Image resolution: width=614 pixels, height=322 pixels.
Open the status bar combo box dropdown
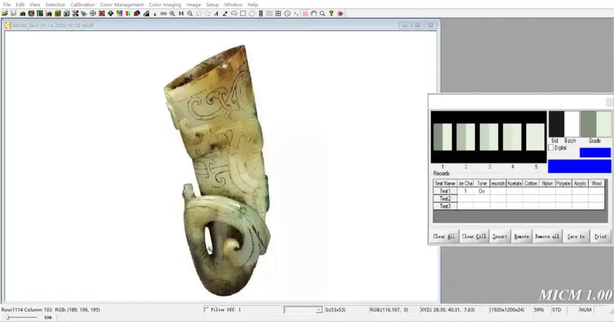[x=319, y=310]
